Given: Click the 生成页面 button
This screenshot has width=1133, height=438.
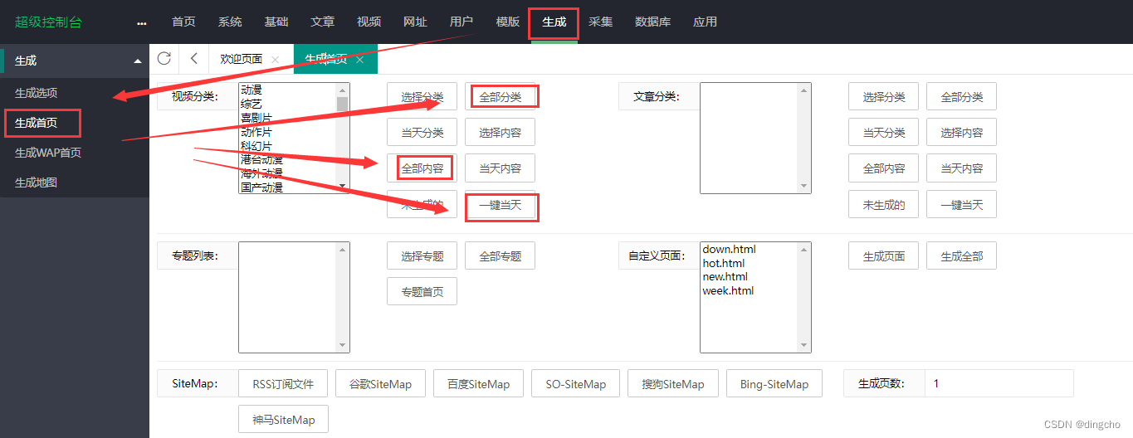Looking at the screenshot, I should (883, 255).
